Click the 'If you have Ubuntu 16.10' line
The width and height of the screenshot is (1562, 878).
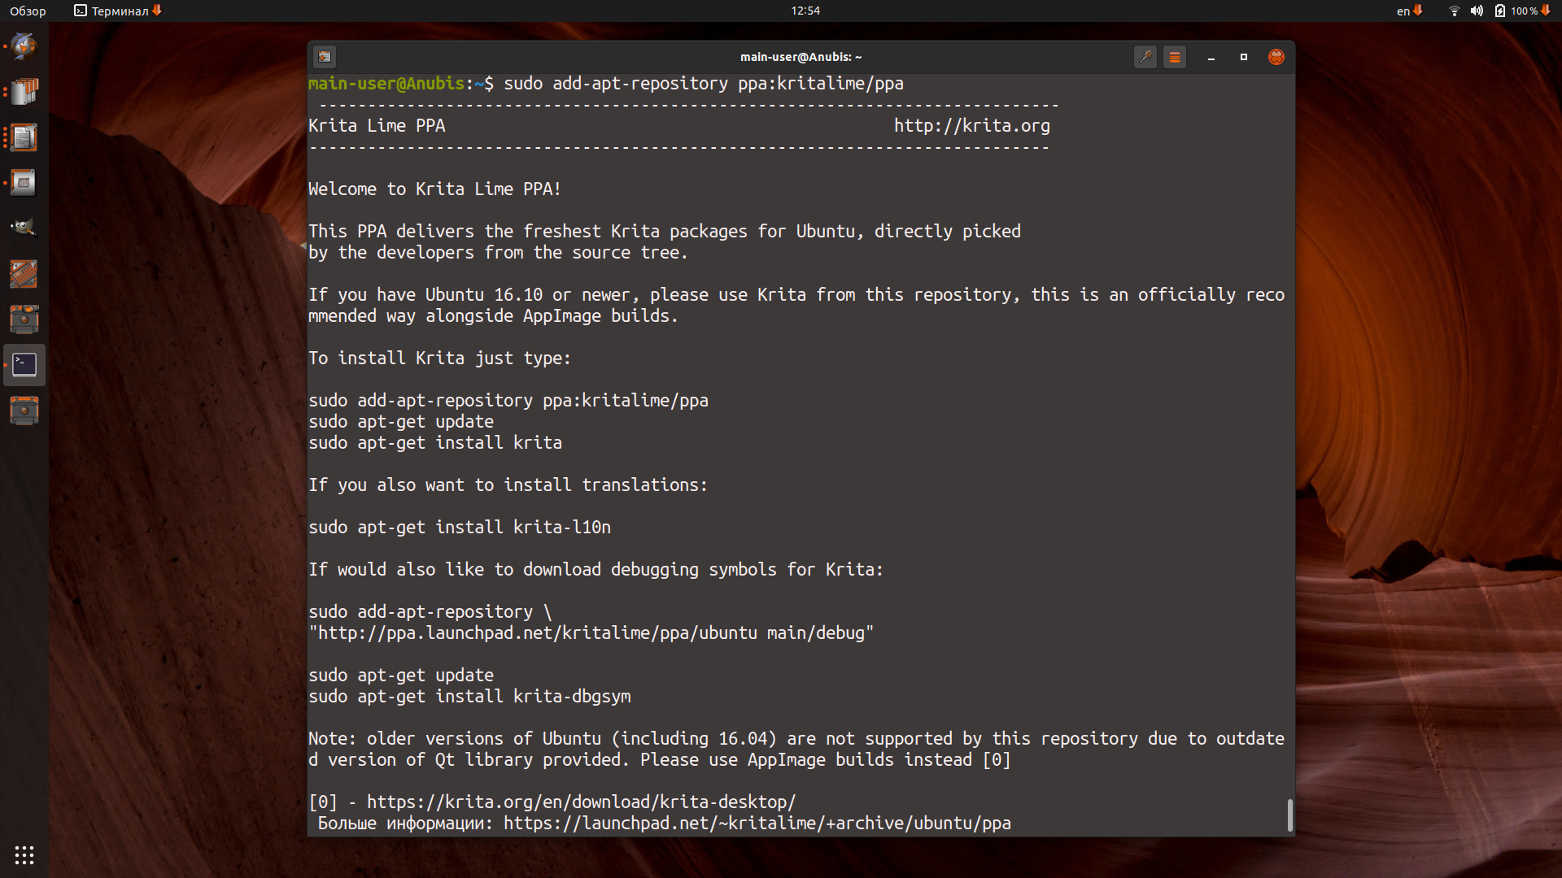[x=796, y=295]
